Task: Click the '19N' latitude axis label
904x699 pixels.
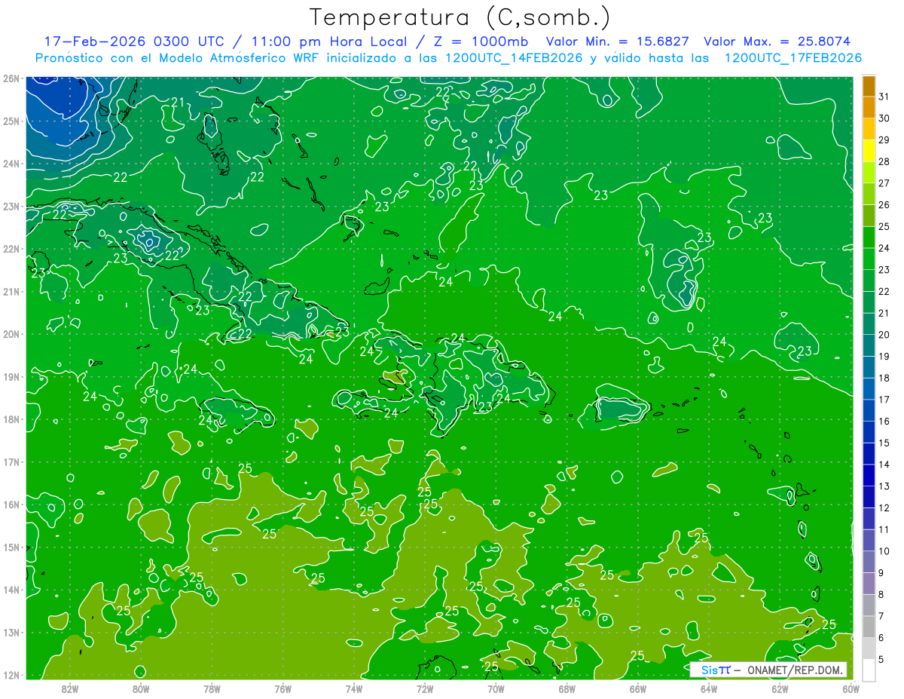Action: pos(11,377)
